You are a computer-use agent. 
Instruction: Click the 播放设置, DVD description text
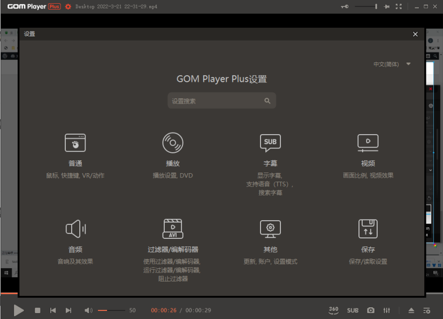click(173, 175)
